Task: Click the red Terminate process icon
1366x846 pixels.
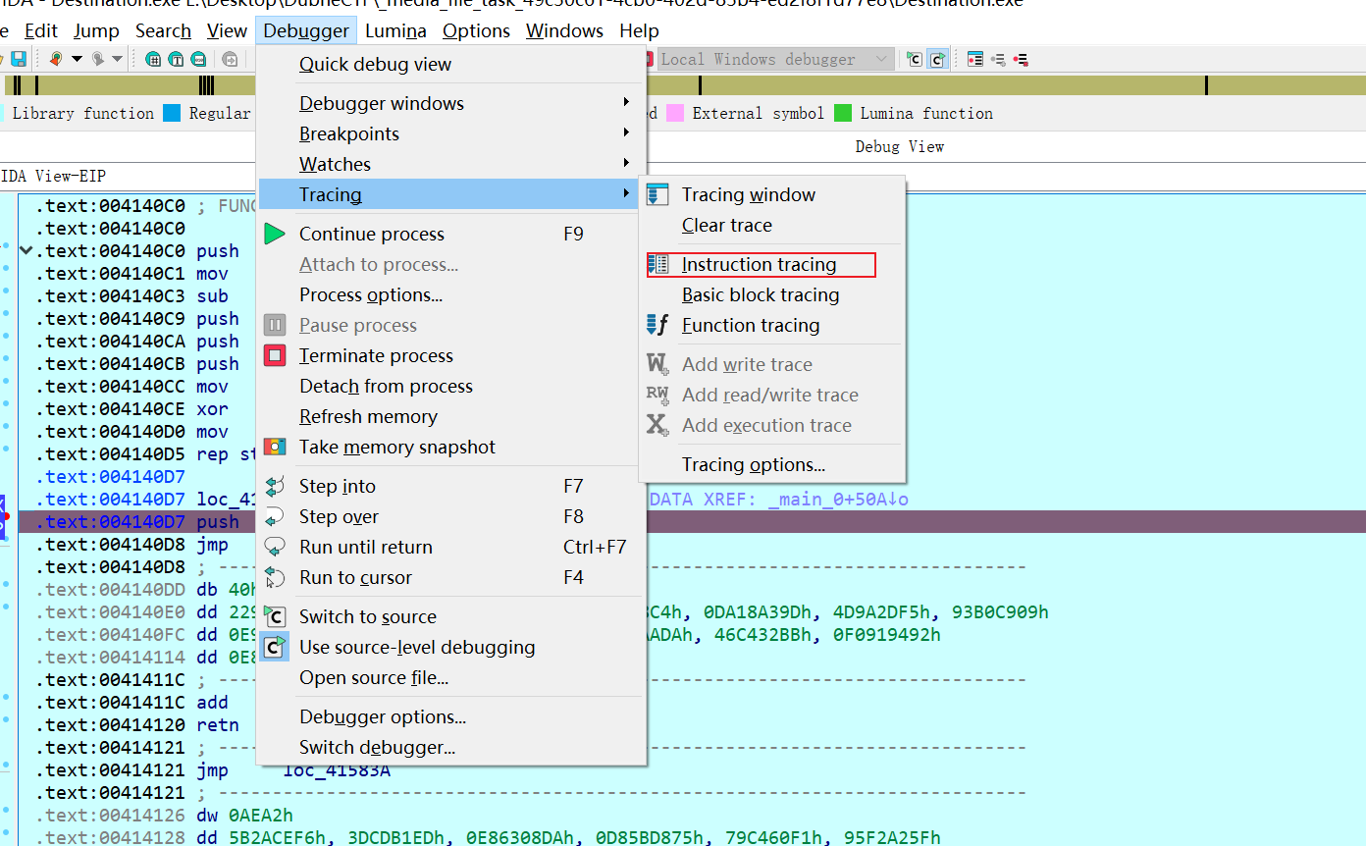Action: pos(275,356)
